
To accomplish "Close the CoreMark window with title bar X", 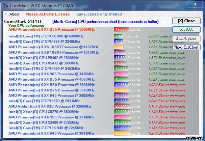I will coord(195,4).
